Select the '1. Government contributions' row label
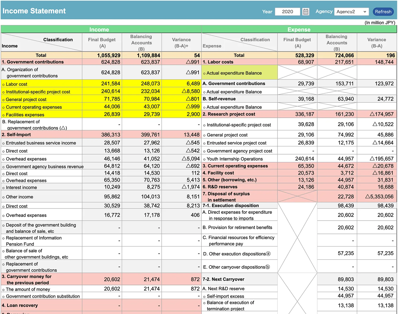Screen dimensions: 398x314 (33, 62)
